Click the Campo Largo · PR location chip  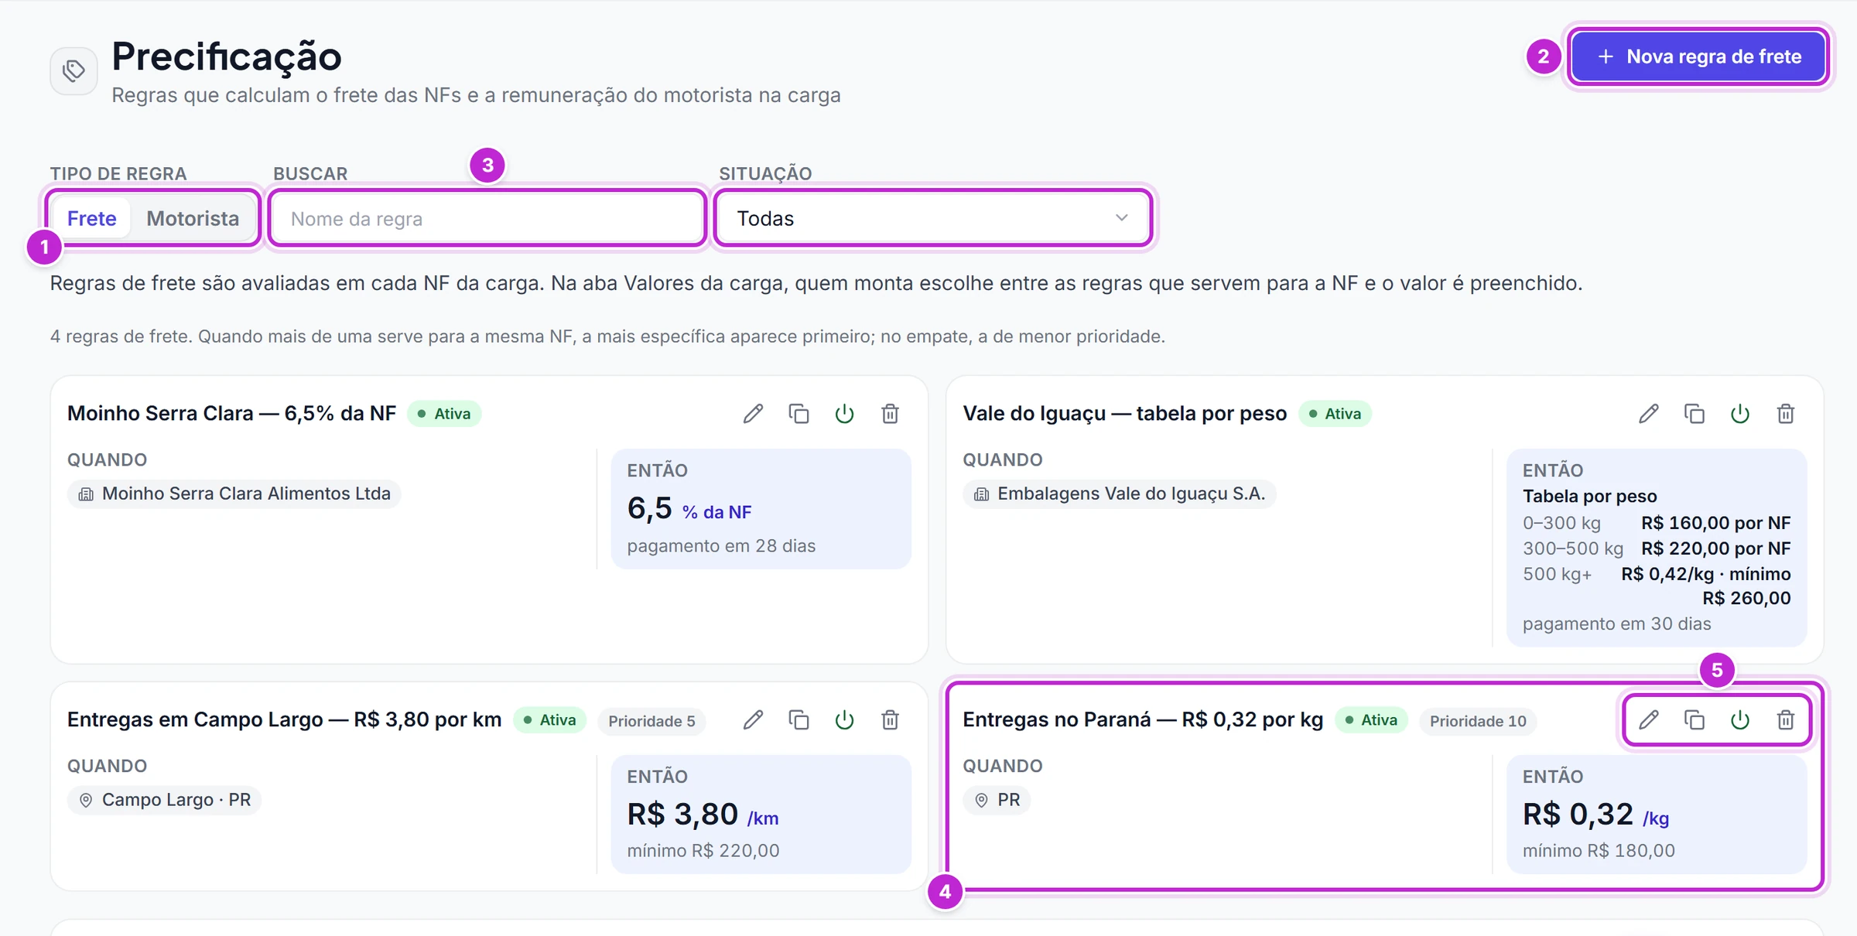164,800
